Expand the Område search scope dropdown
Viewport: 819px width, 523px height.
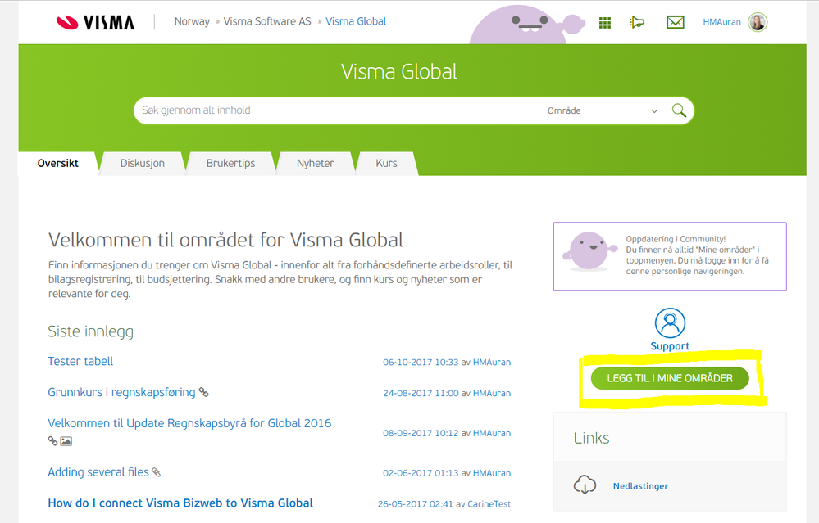603,110
